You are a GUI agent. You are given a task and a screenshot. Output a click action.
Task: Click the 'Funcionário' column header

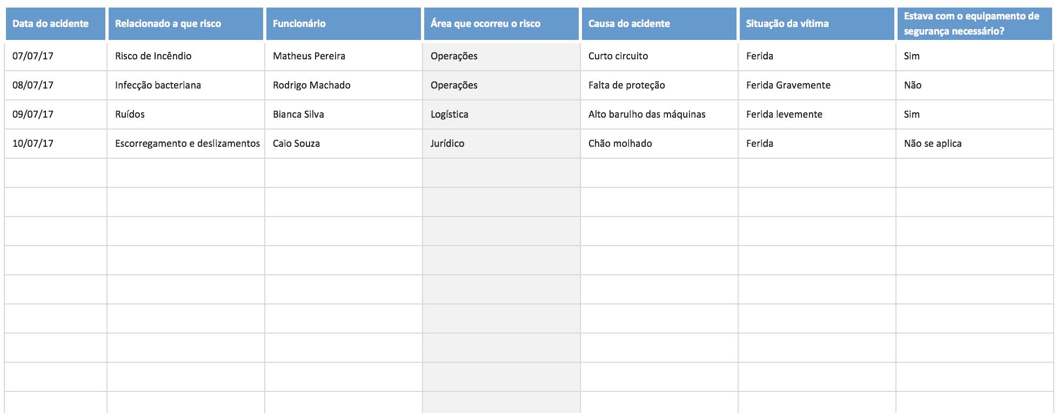(343, 24)
